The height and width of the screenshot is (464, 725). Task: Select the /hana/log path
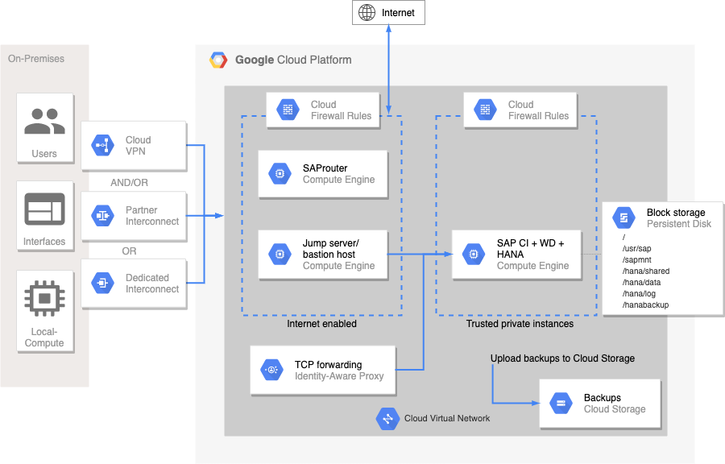coord(639,294)
